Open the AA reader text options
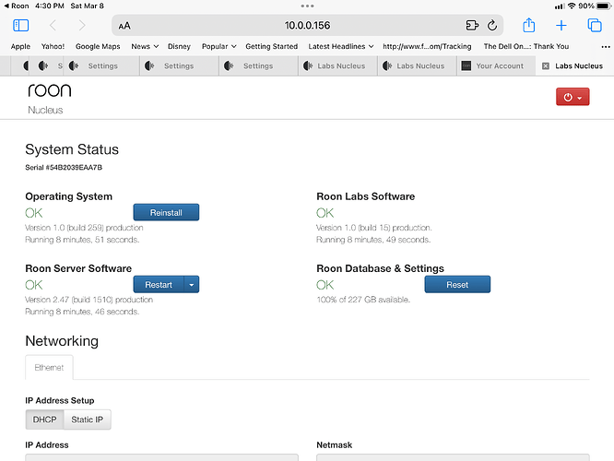Viewport: 614px width, 461px height. click(124, 26)
